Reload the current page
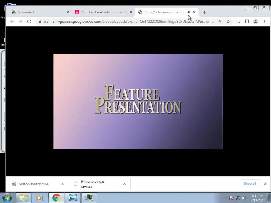 click(29, 21)
